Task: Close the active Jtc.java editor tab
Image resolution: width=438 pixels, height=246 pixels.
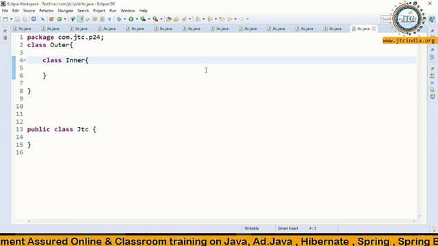Action: coord(374,29)
